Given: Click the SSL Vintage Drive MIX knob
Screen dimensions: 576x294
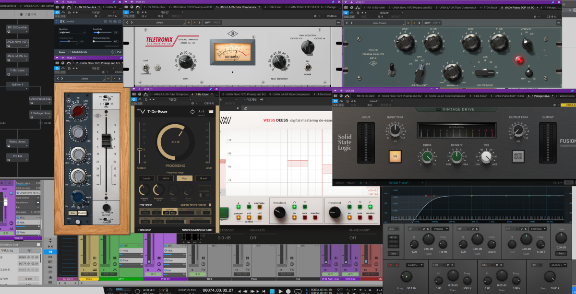Looking at the screenshot, I should (x=486, y=156).
